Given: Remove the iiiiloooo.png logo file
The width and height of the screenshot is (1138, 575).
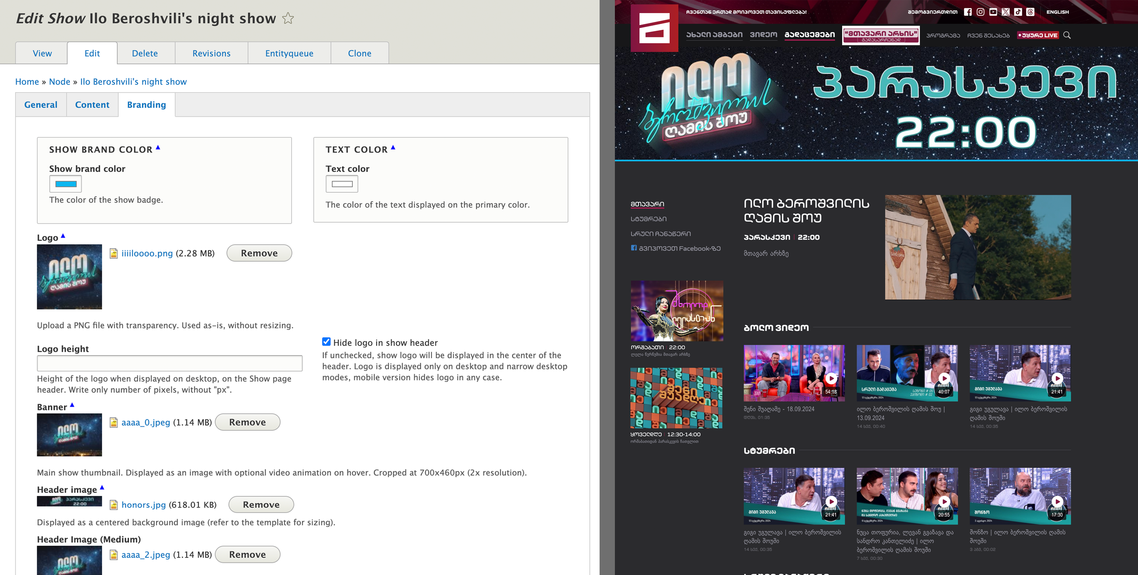Looking at the screenshot, I should tap(259, 253).
